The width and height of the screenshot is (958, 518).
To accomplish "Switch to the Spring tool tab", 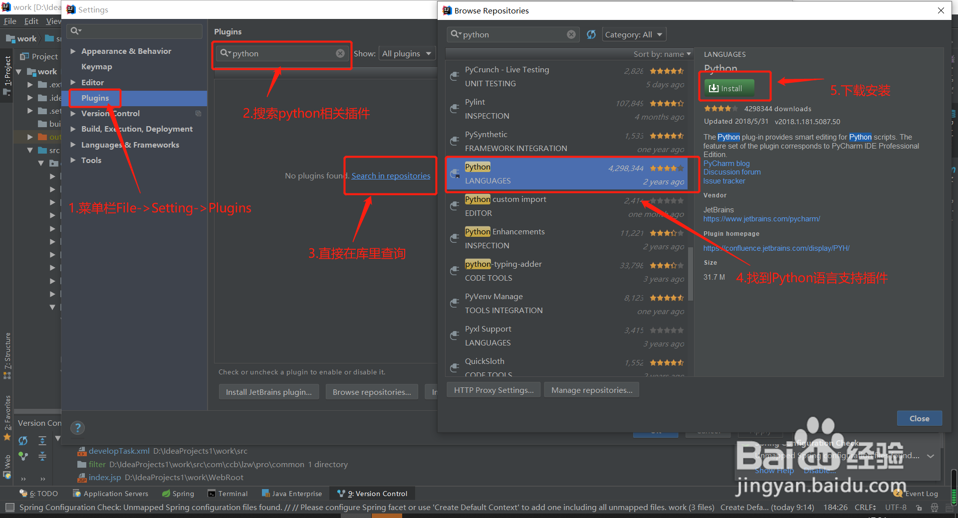I will pos(178,494).
